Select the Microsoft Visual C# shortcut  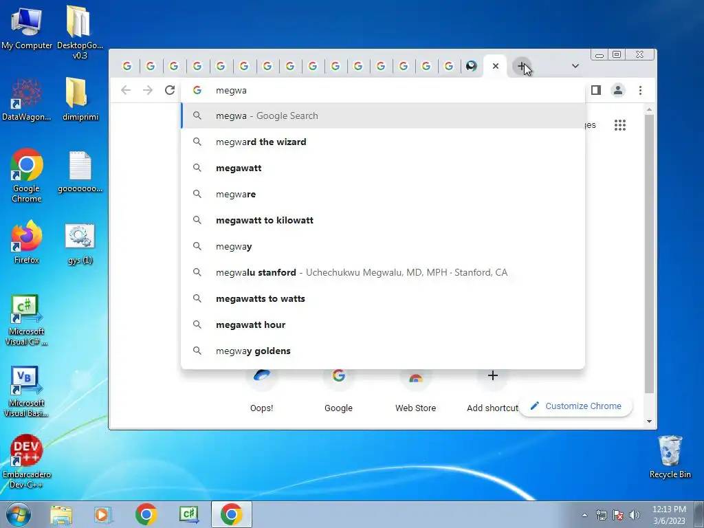click(x=27, y=320)
